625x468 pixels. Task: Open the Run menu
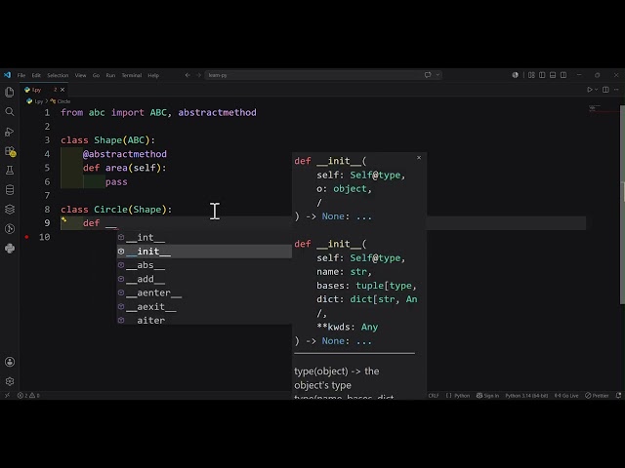110,75
